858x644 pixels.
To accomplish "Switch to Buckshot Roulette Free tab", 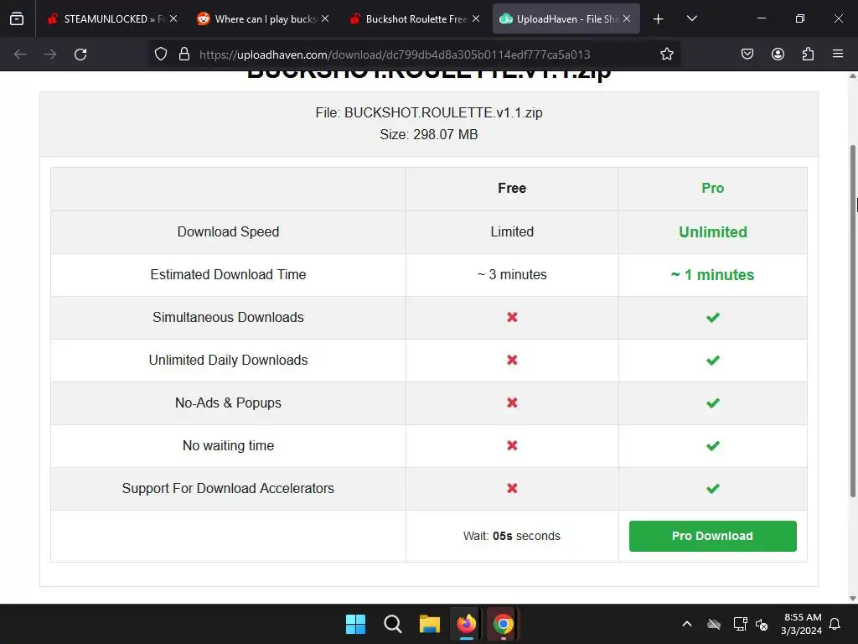I will click(x=415, y=18).
